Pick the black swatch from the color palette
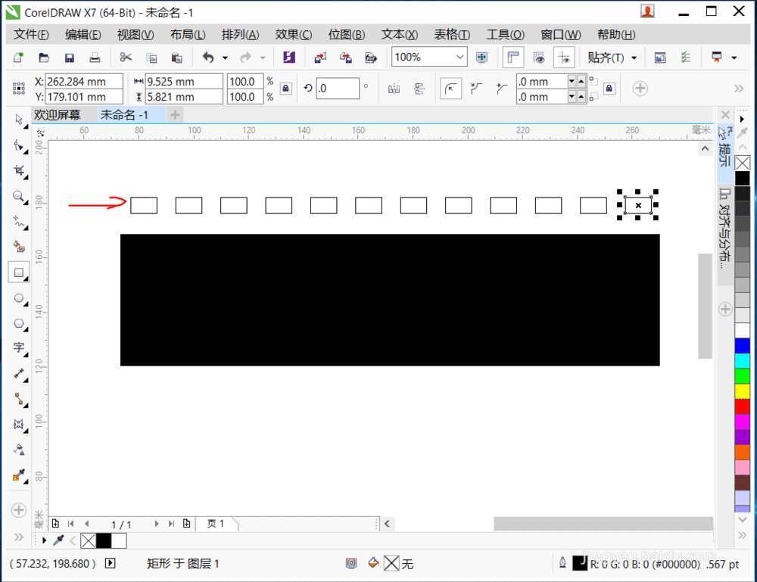Screen dimensions: 757x582 [x=742, y=178]
